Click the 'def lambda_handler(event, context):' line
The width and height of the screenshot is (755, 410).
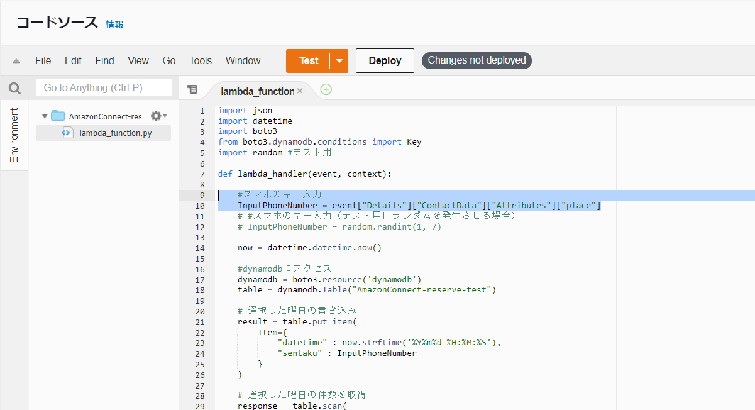[305, 174]
